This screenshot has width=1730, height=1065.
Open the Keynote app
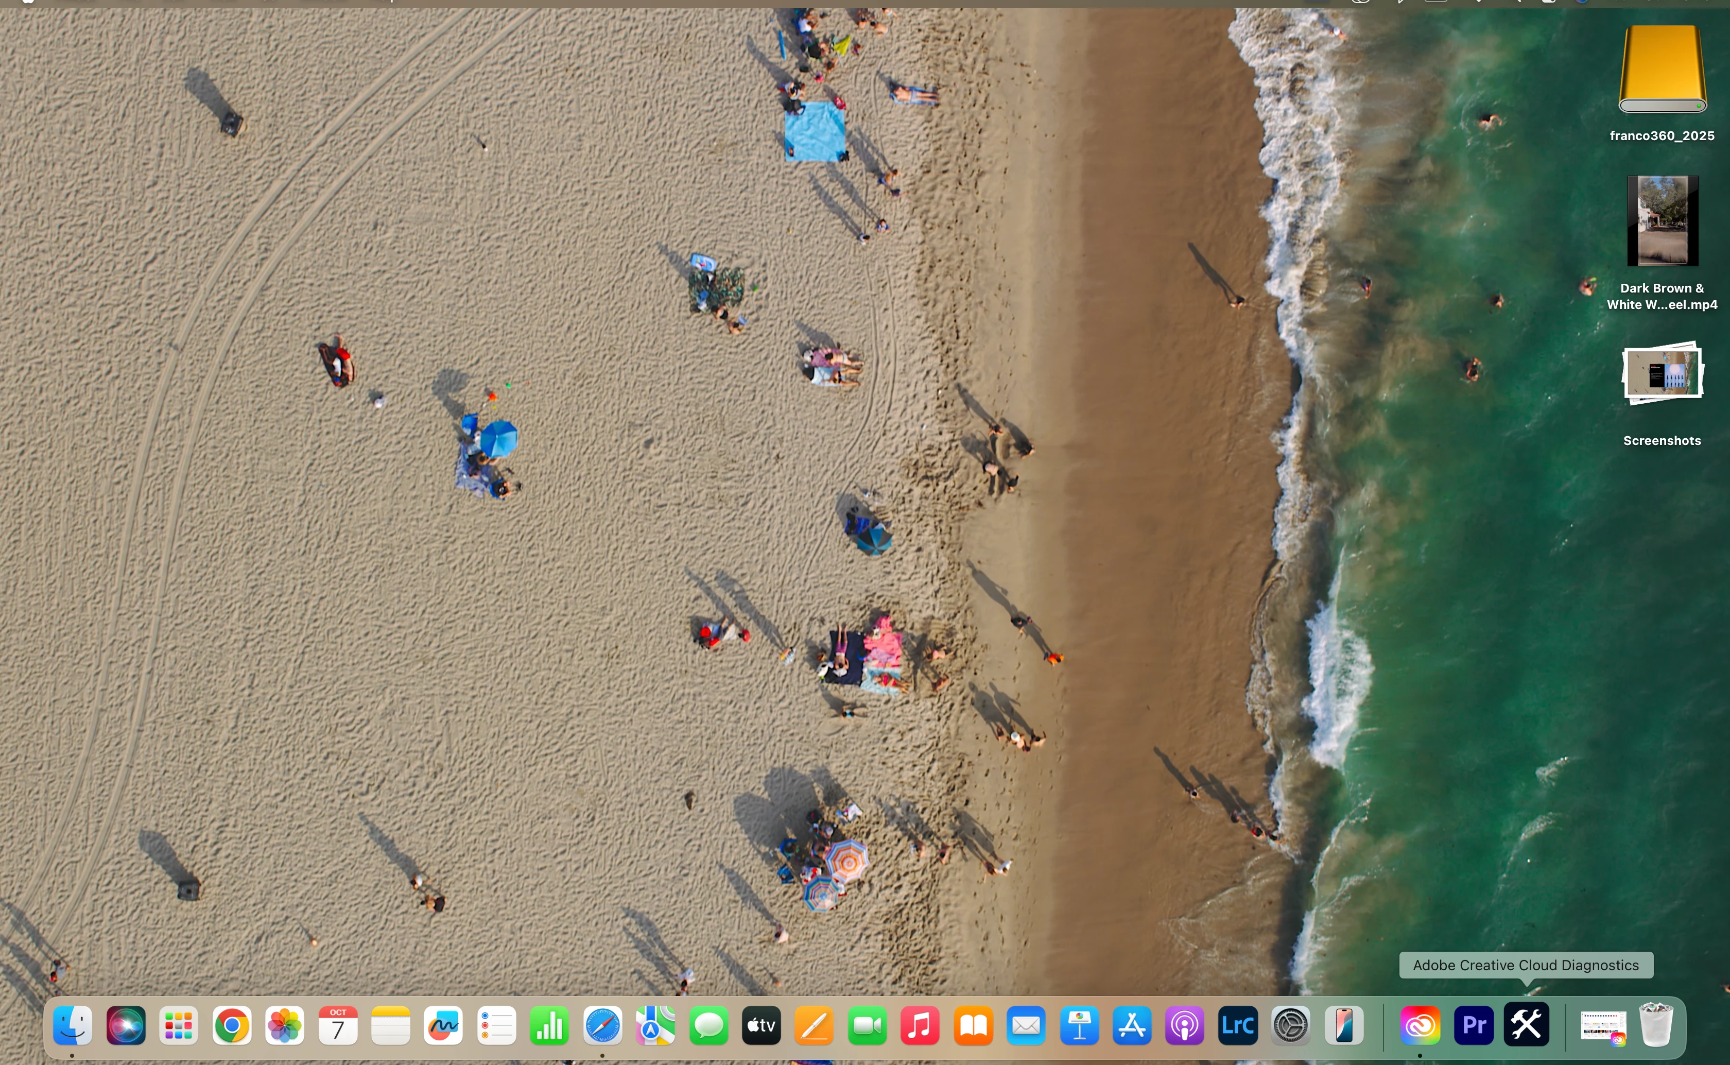pyautogui.click(x=1079, y=1025)
